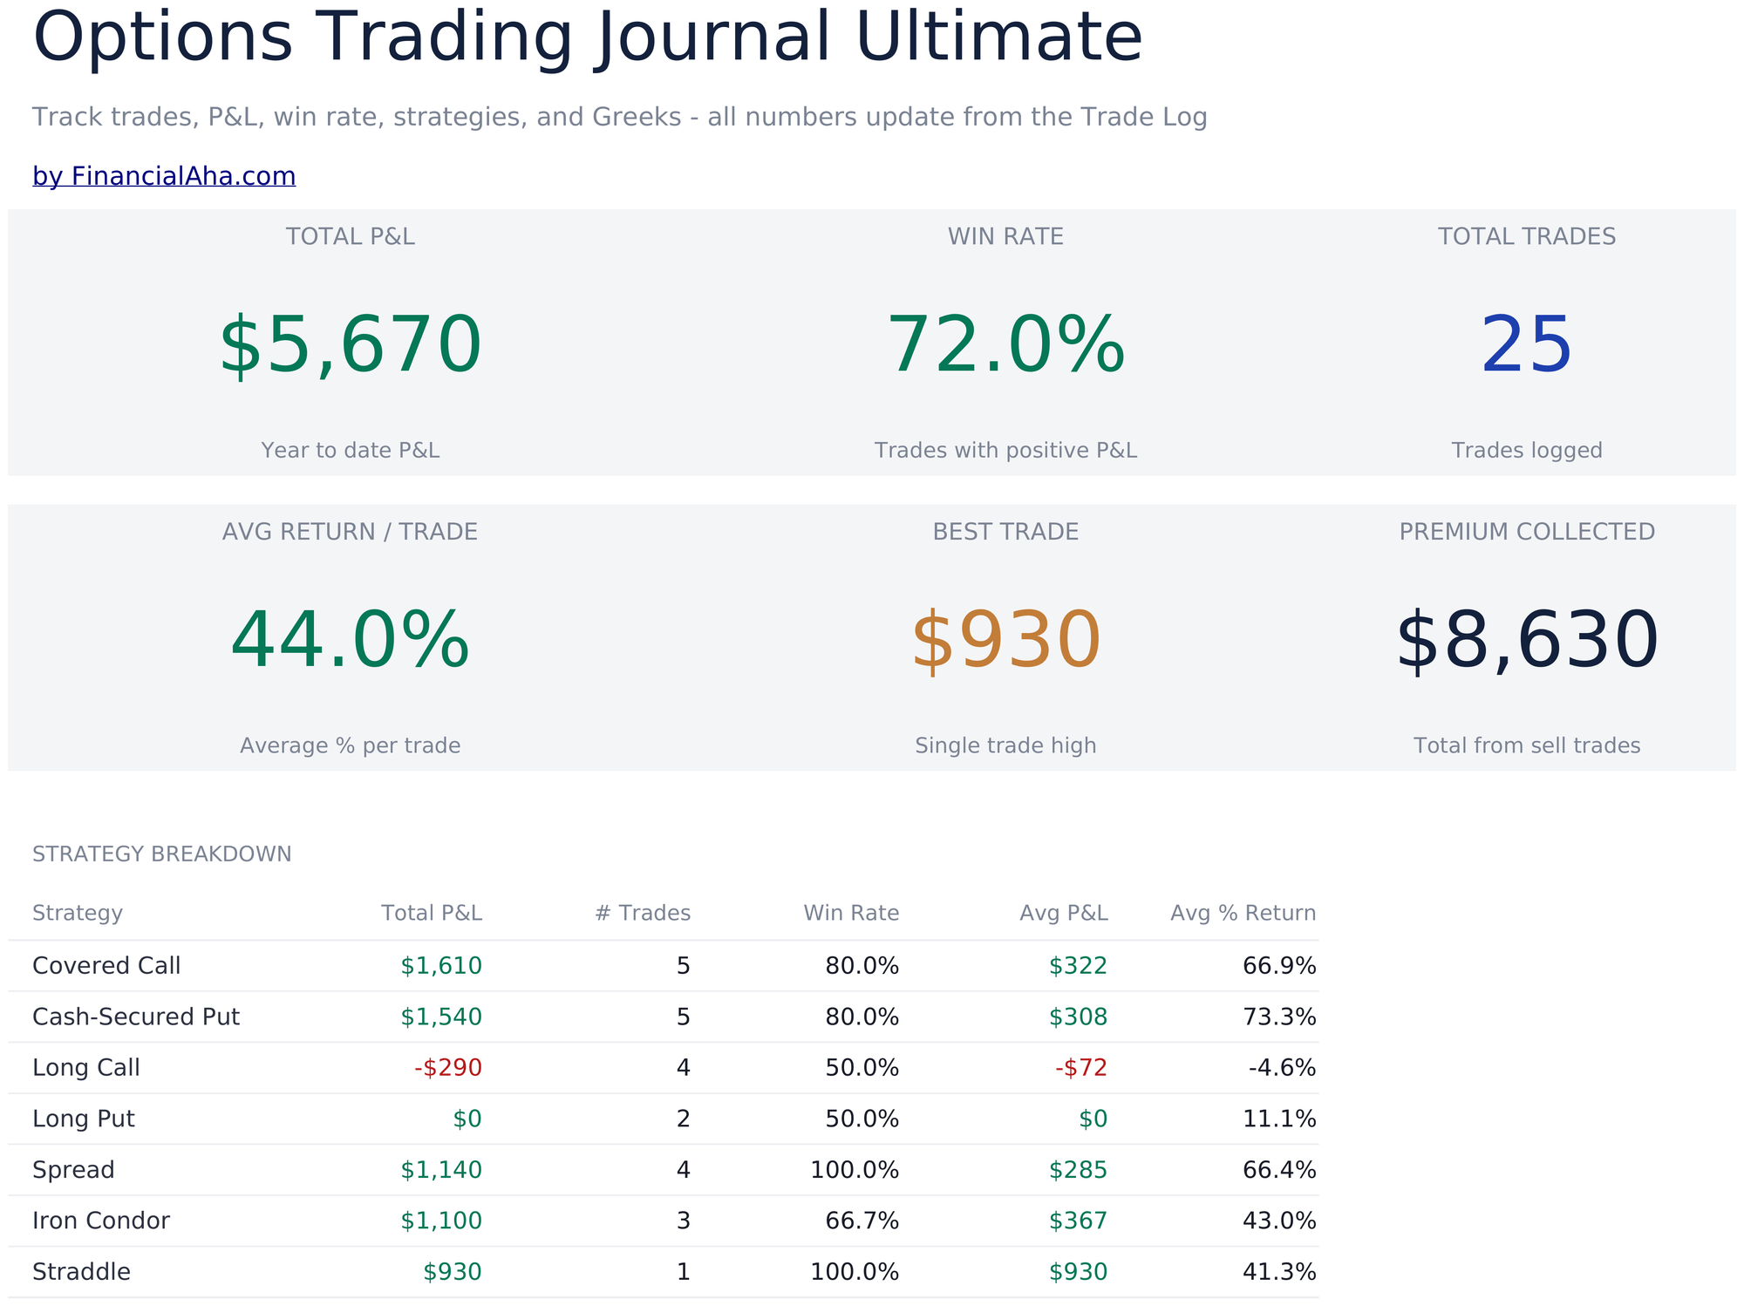1744x1306 pixels.
Task: Click the Average % per trade caption
Action: [350, 745]
